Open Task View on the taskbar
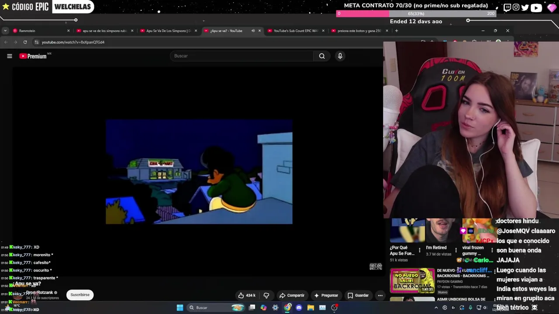Image resolution: width=559 pixels, height=314 pixels. coord(252,307)
